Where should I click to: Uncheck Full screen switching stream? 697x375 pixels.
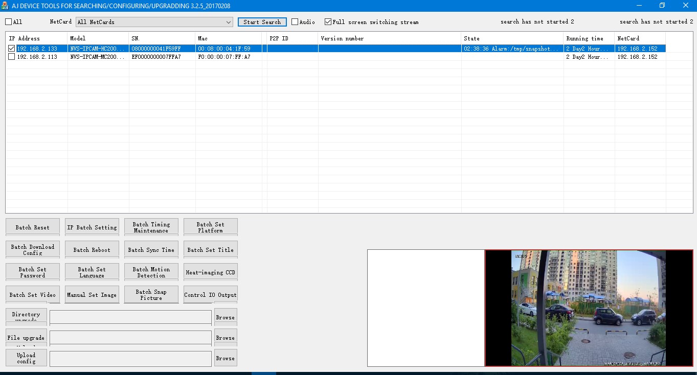(328, 22)
